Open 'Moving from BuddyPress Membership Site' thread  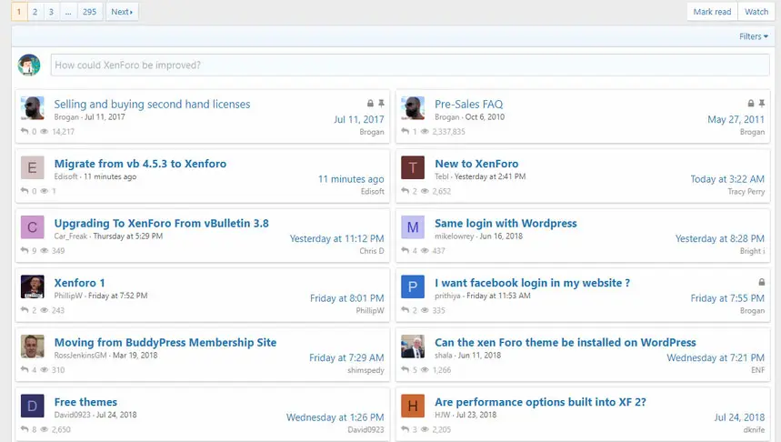[x=165, y=342]
